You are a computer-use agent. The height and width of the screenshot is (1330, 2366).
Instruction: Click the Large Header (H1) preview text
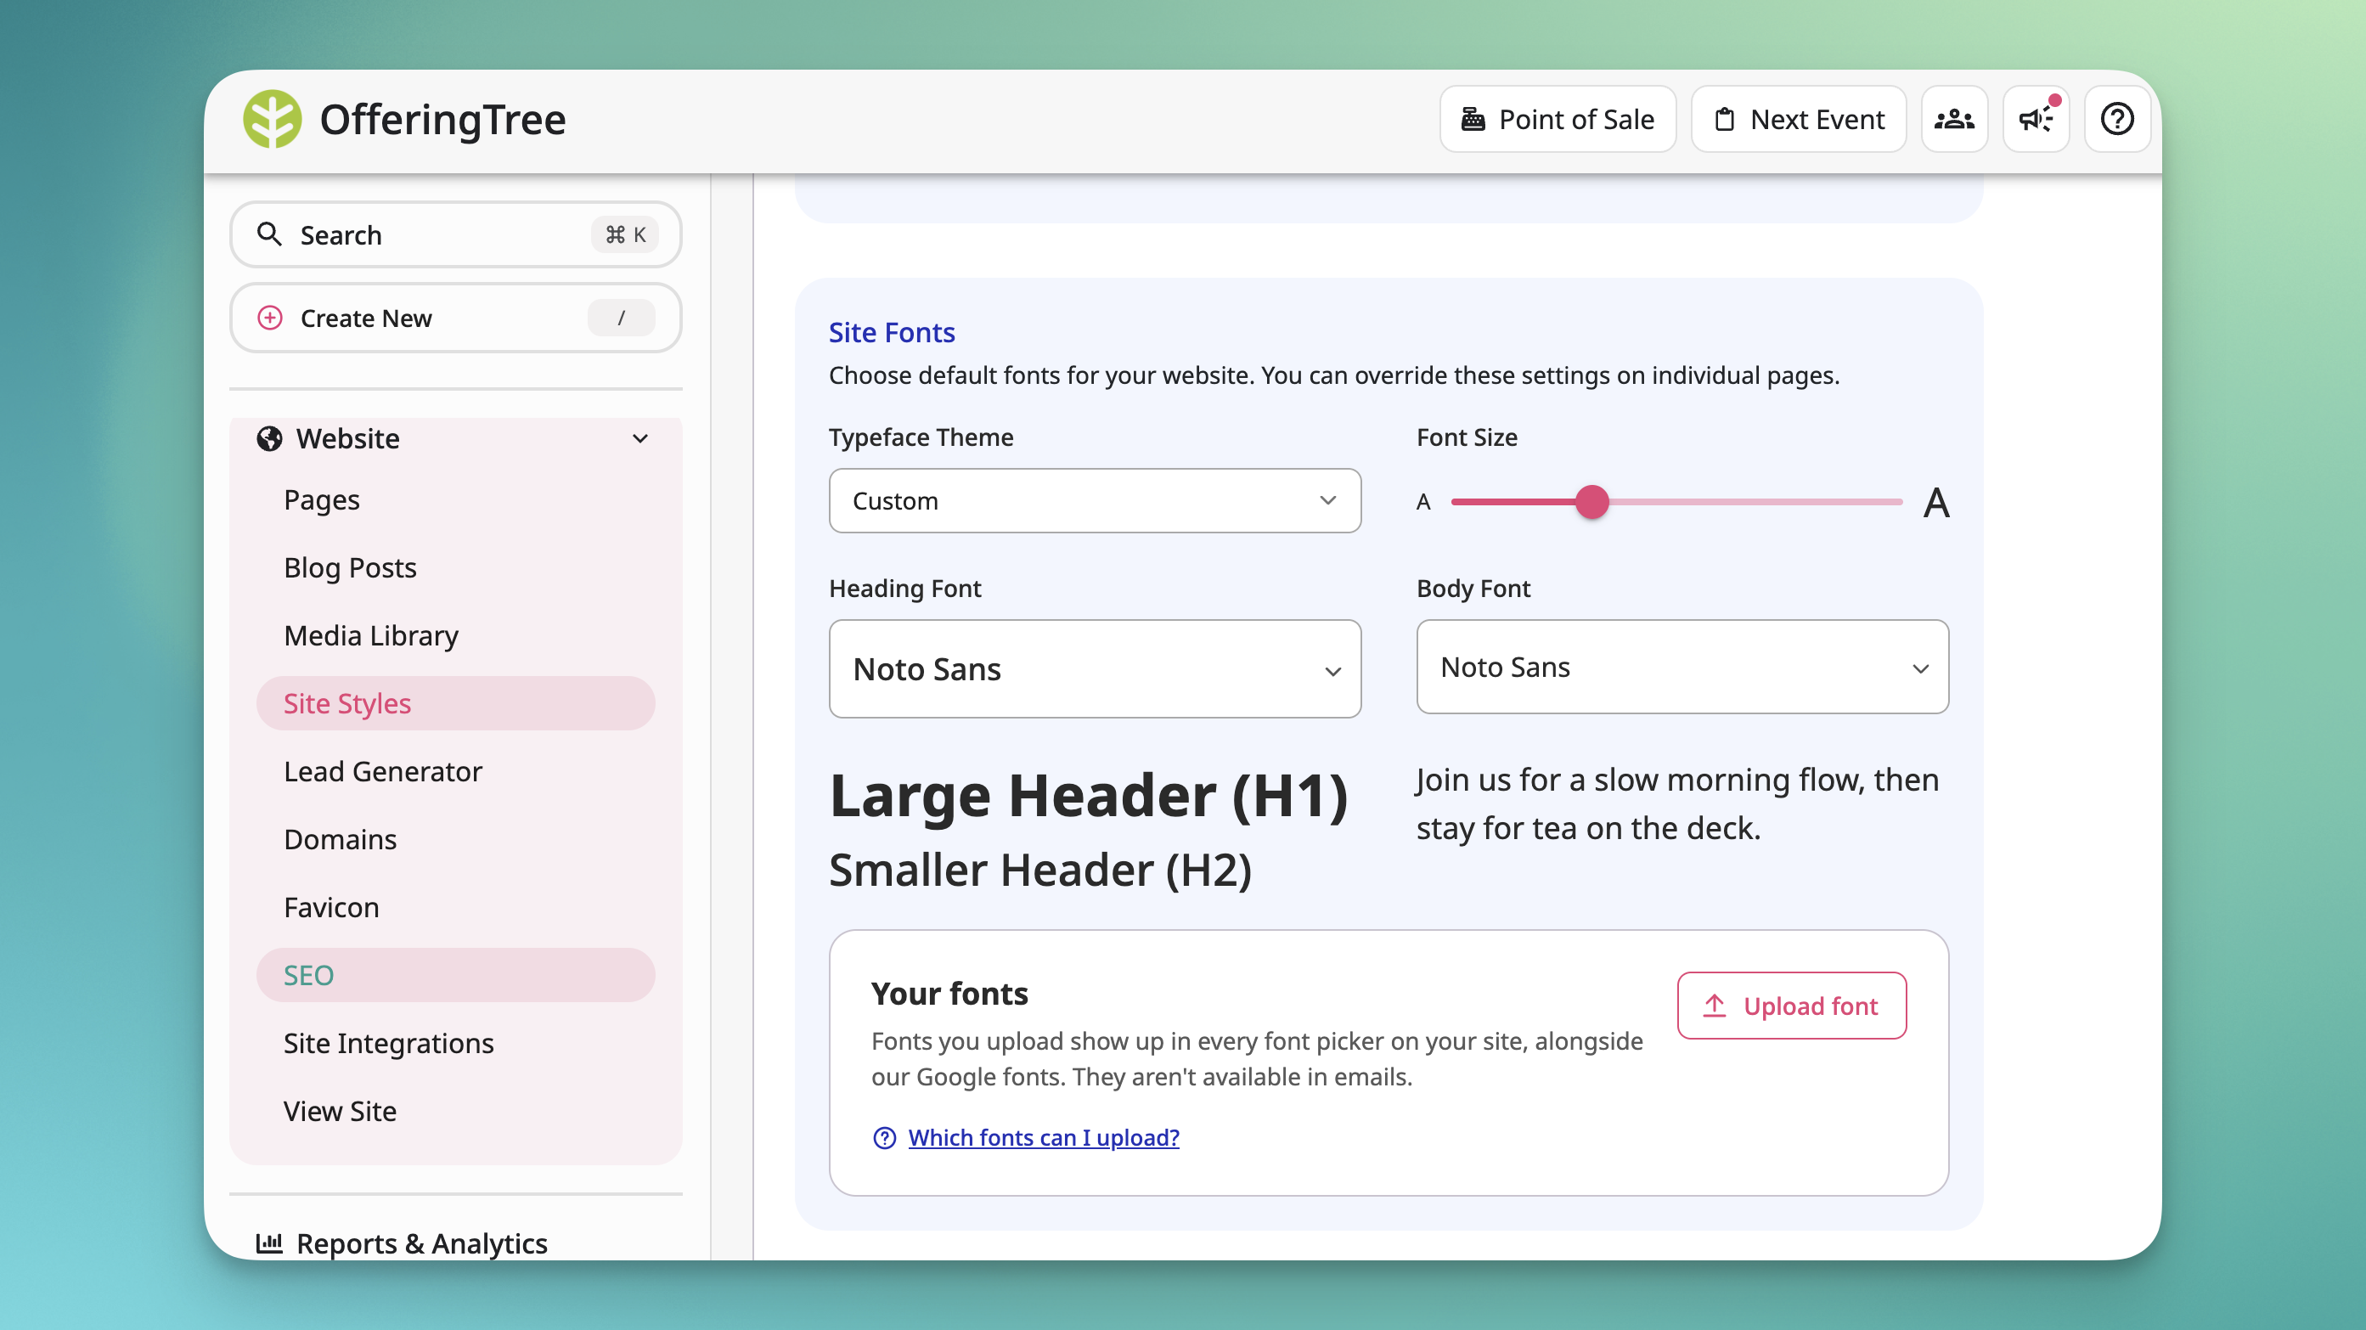click(1089, 796)
